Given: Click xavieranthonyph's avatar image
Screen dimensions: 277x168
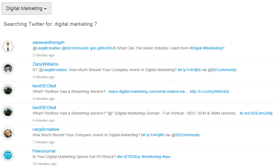Looking at the screenshot, I should click(8, 47).
